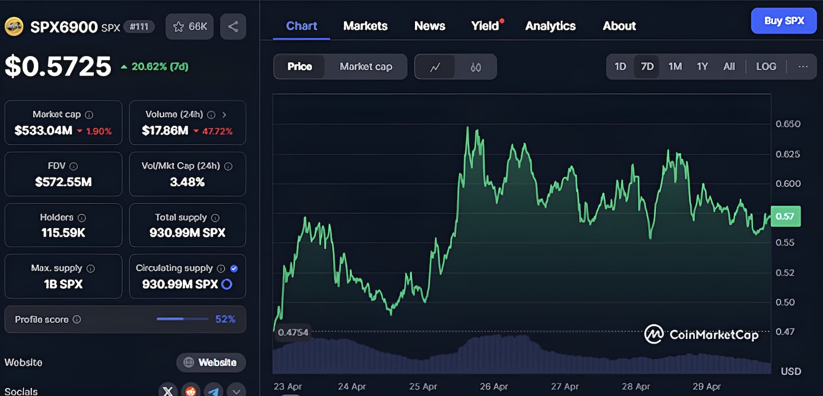This screenshot has height=396, width=823.
Task: Show info icon for Profile score
Action: coord(77,319)
